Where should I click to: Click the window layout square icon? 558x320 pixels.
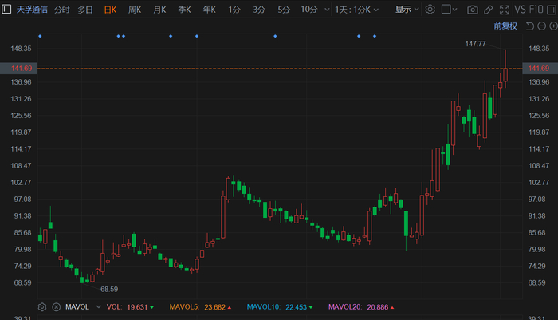pyautogui.click(x=446, y=10)
